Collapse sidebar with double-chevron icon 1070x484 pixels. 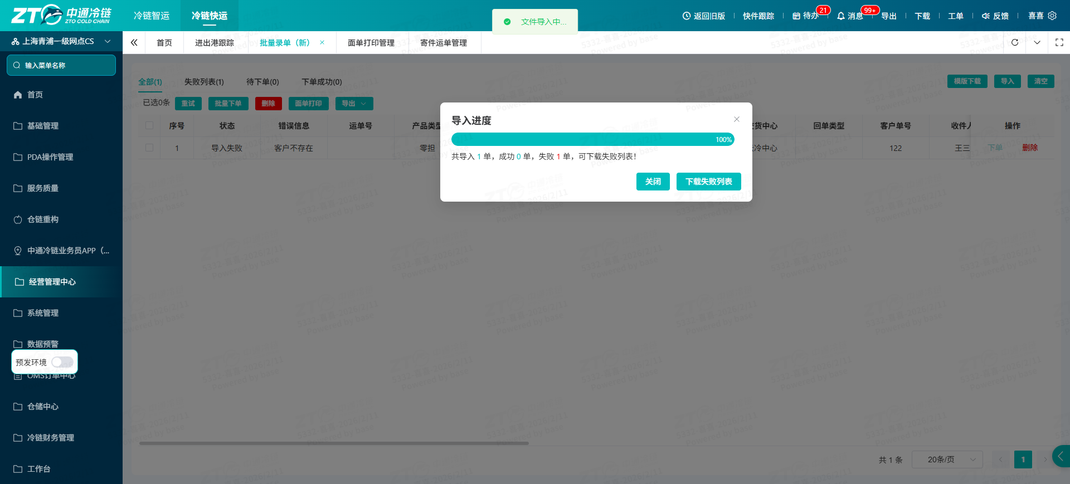(x=134, y=42)
